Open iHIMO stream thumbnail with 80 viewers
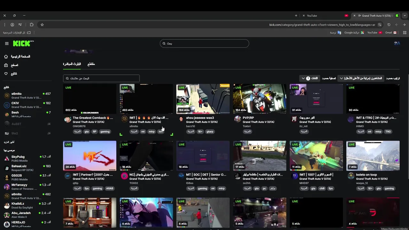 point(373,99)
